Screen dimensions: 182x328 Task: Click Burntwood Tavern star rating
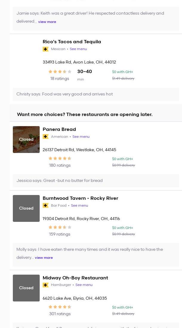[x=60, y=228]
